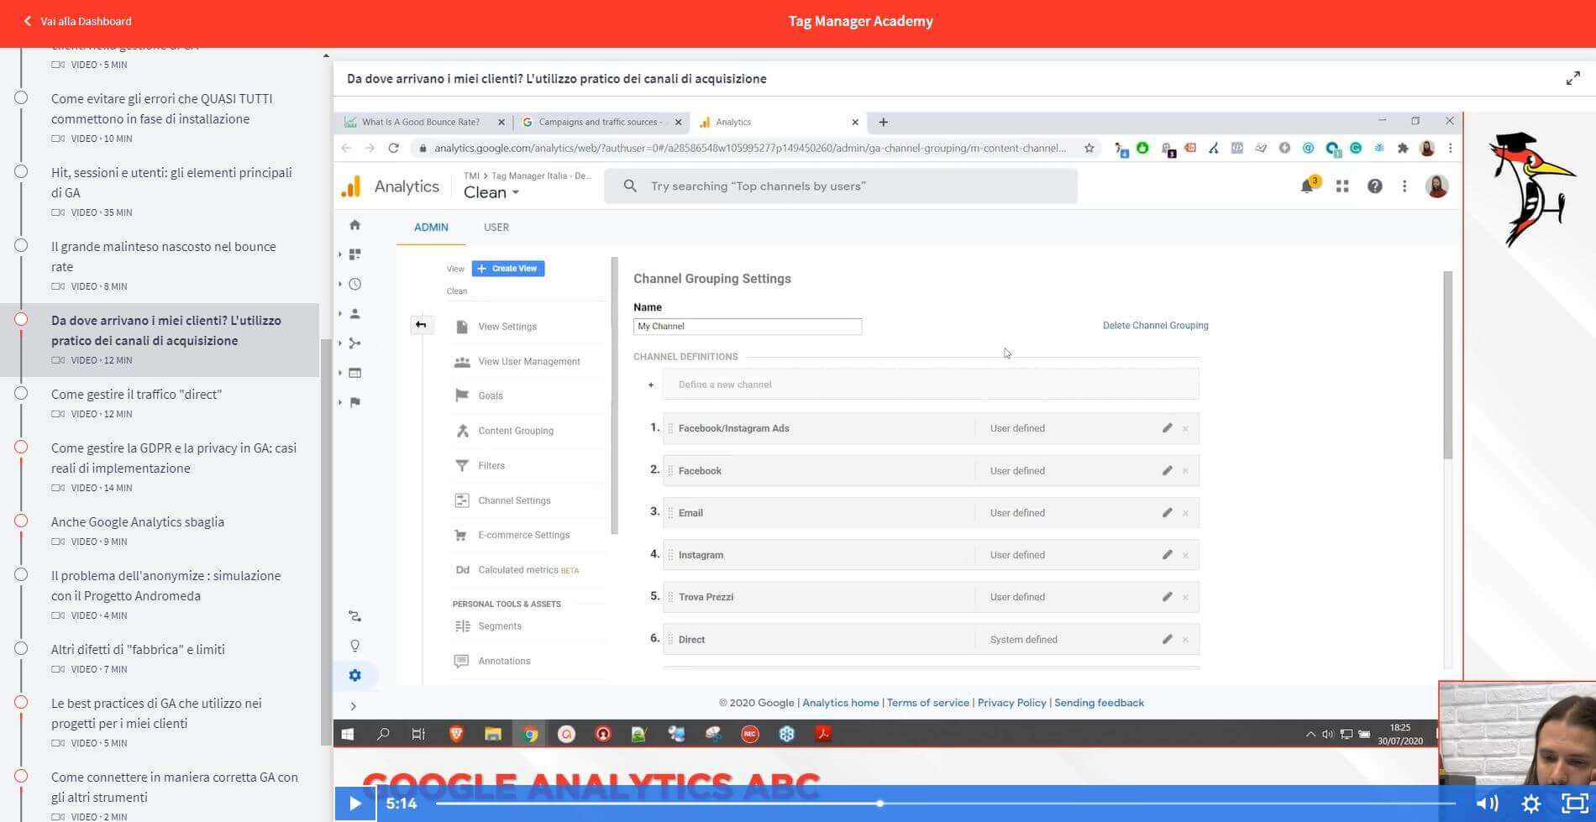The image size is (1596, 822).
Task: Open Segments under Personal Tools
Action: coord(499,626)
